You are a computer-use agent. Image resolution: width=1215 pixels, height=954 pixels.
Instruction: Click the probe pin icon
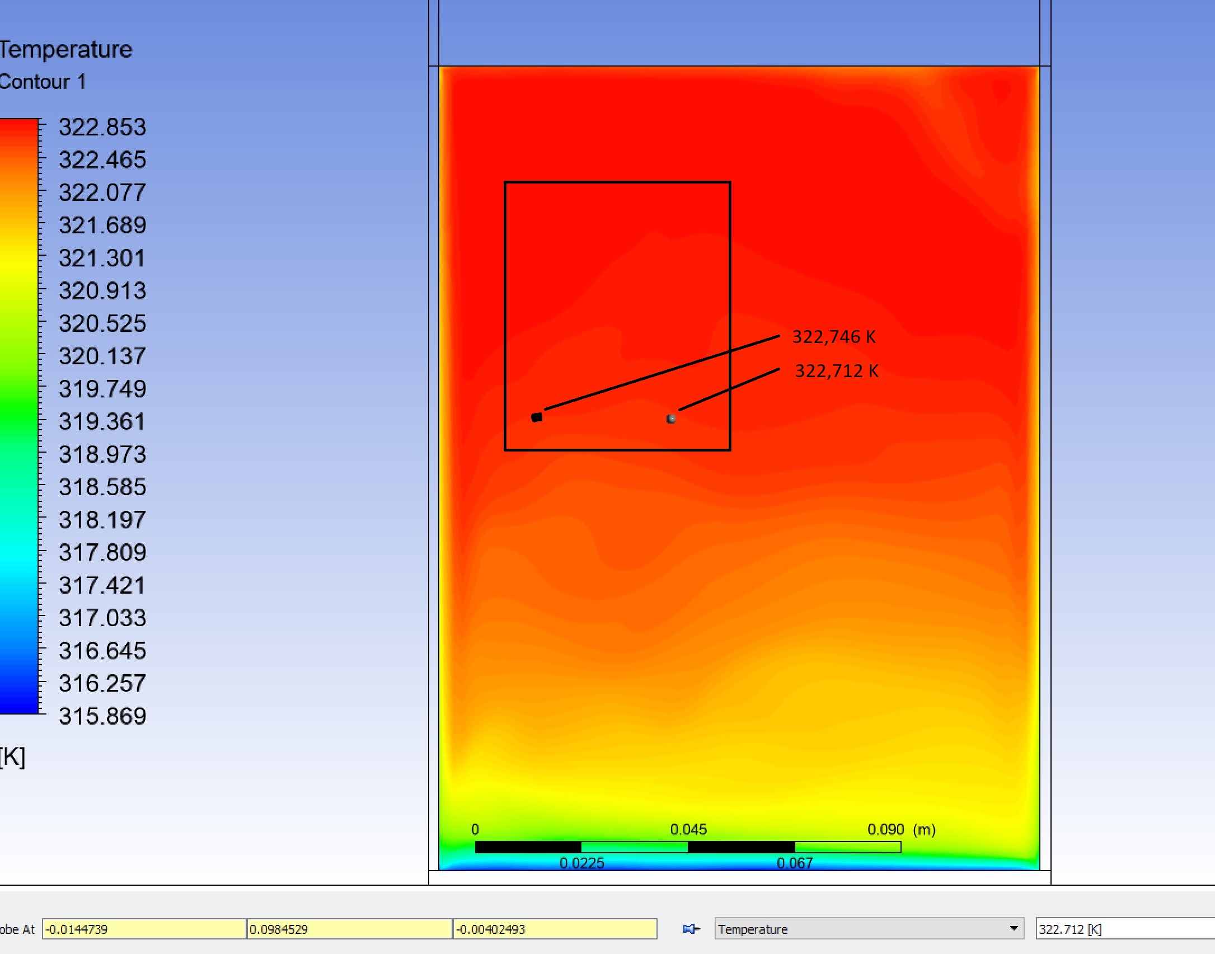pos(692,929)
